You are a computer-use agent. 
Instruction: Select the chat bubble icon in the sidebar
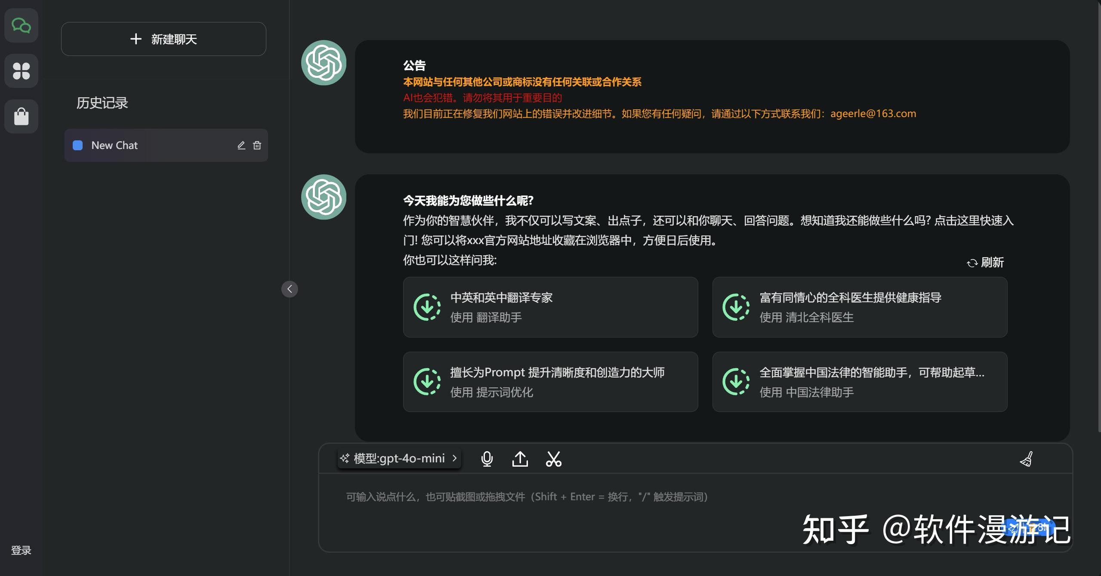[21, 25]
